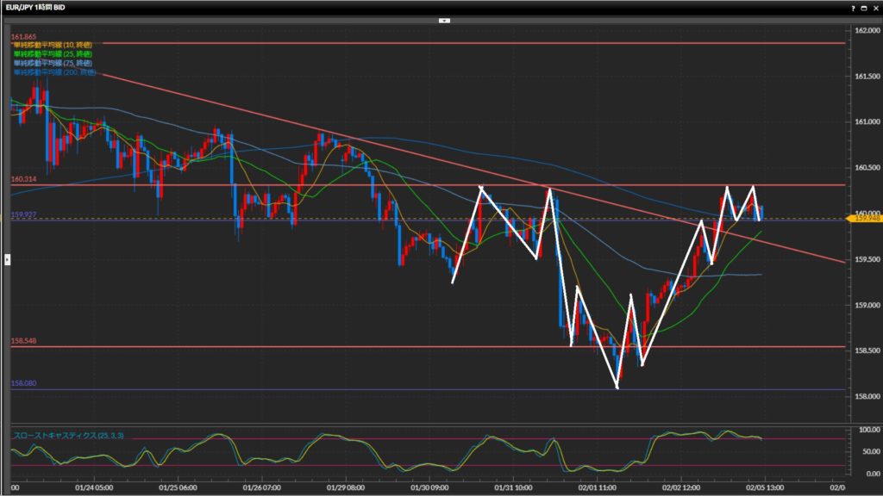This screenshot has height=496, width=883.
Task: Select the 158.080 blue line label
Action: (22, 384)
